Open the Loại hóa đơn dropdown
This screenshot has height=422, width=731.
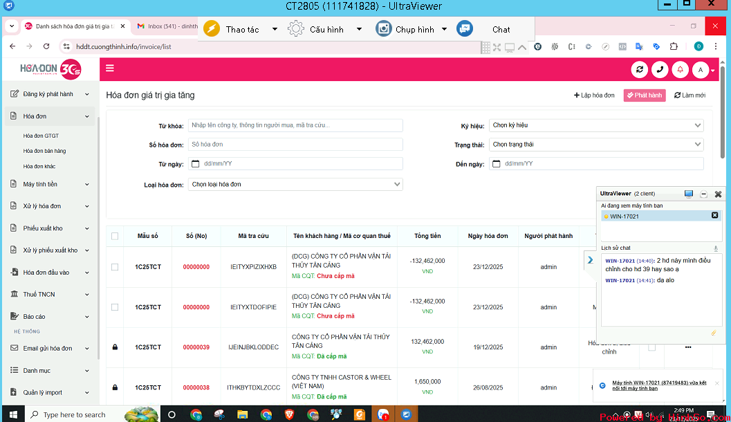click(x=295, y=185)
